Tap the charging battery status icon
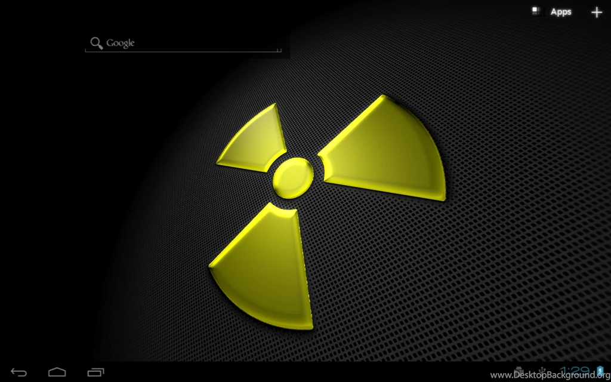 [x=600, y=370]
